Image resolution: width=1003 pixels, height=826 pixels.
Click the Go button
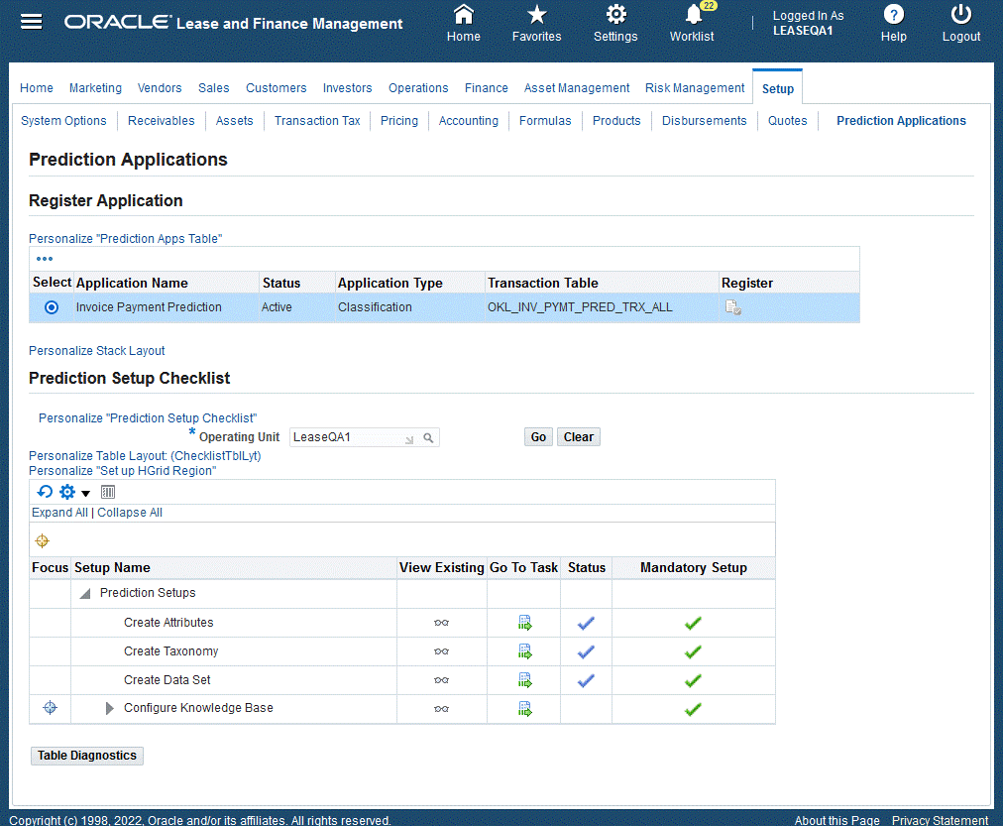[x=538, y=437]
